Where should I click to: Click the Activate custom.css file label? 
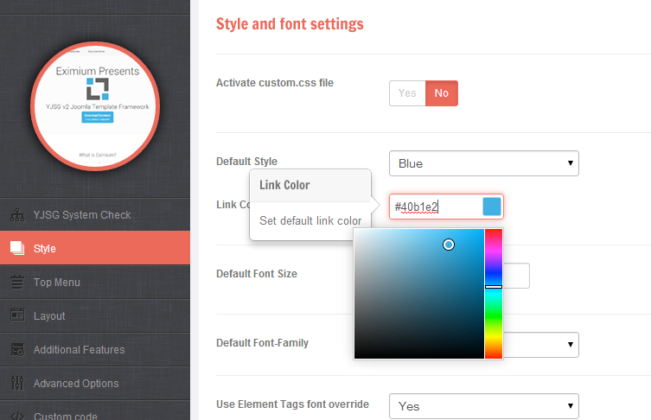[x=274, y=83]
